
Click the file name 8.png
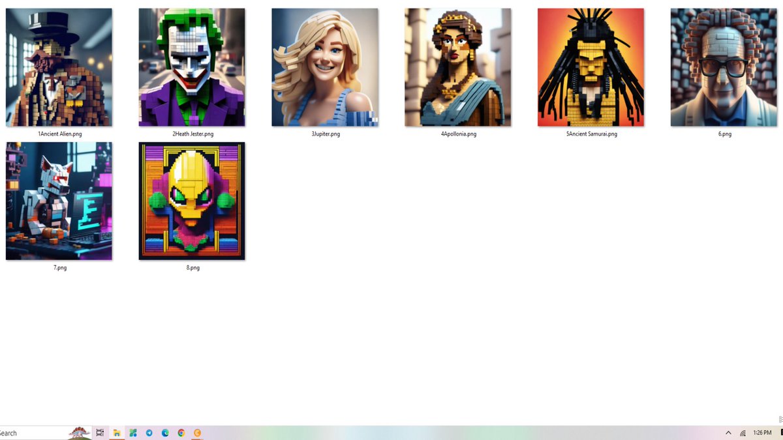[192, 267]
